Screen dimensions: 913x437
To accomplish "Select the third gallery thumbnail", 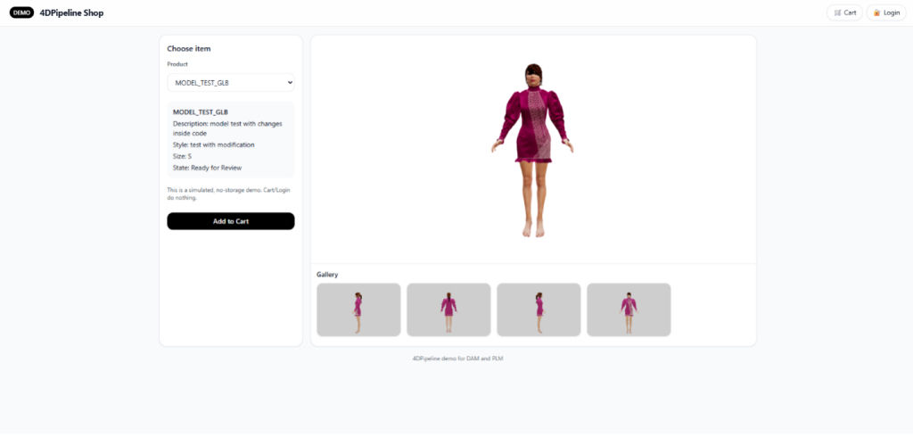I will coord(539,309).
